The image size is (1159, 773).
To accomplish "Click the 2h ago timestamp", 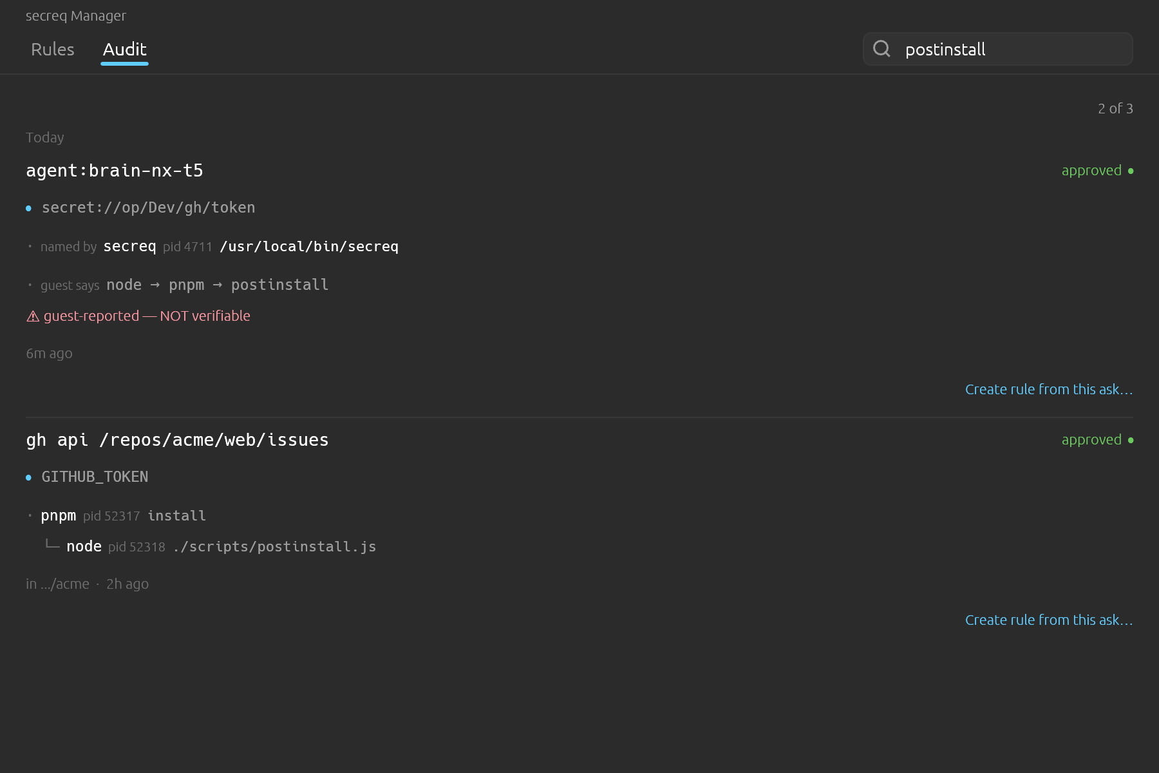I will click(x=127, y=584).
